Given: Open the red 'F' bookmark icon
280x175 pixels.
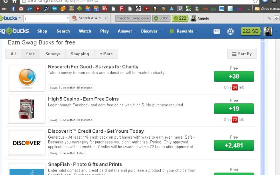Looking at the screenshot, I should tap(121, 8).
